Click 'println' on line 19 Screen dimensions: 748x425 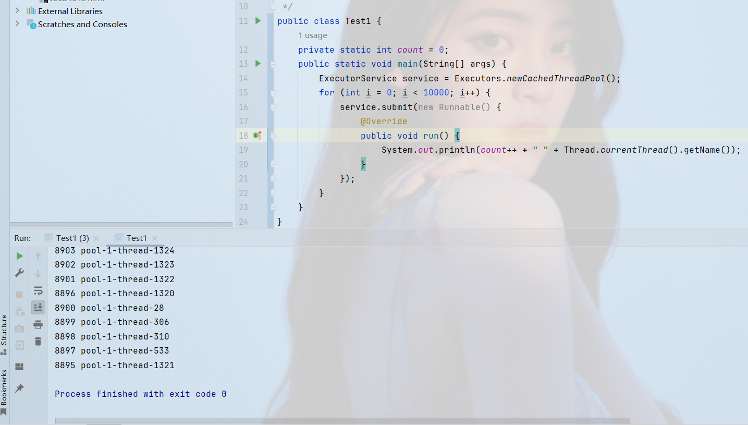coord(457,150)
